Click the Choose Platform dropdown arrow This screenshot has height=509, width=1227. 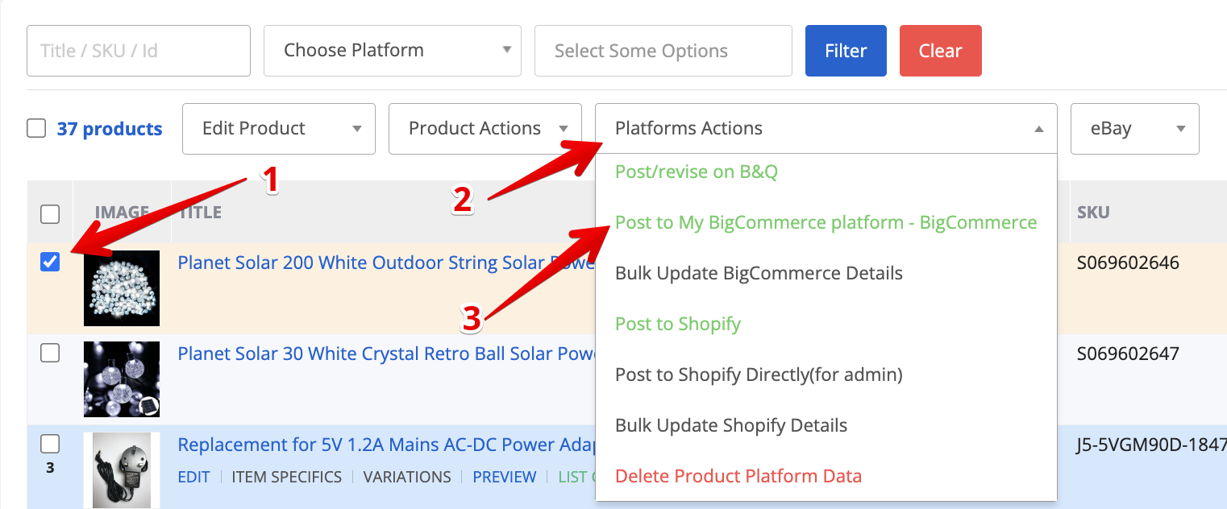pyautogui.click(x=507, y=50)
